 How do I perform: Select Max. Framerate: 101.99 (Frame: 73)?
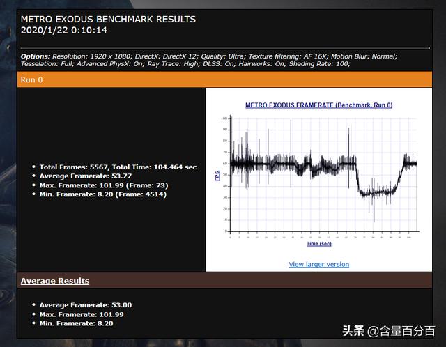104,185
